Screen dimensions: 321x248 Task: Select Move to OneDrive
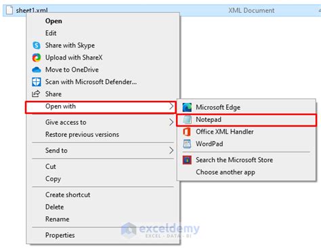pyautogui.click(x=103, y=70)
